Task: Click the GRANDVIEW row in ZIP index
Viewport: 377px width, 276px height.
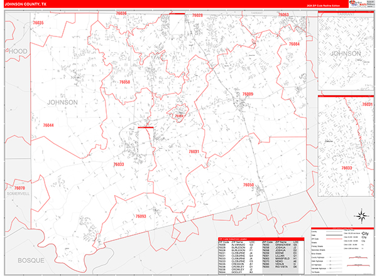Action: (x=280, y=245)
